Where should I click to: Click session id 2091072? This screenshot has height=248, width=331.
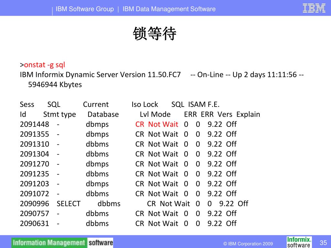(x=34, y=194)
